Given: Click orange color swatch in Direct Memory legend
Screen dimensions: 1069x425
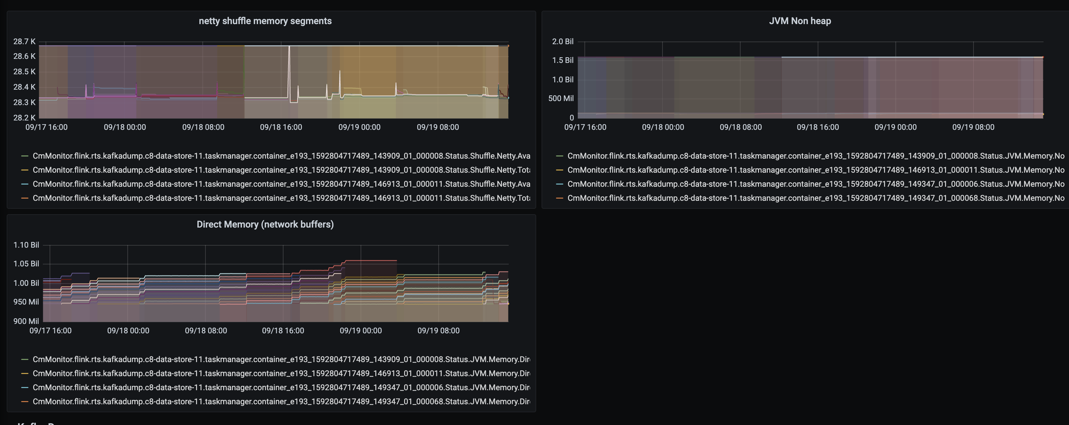Looking at the screenshot, I should pyautogui.click(x=24, y=402).
